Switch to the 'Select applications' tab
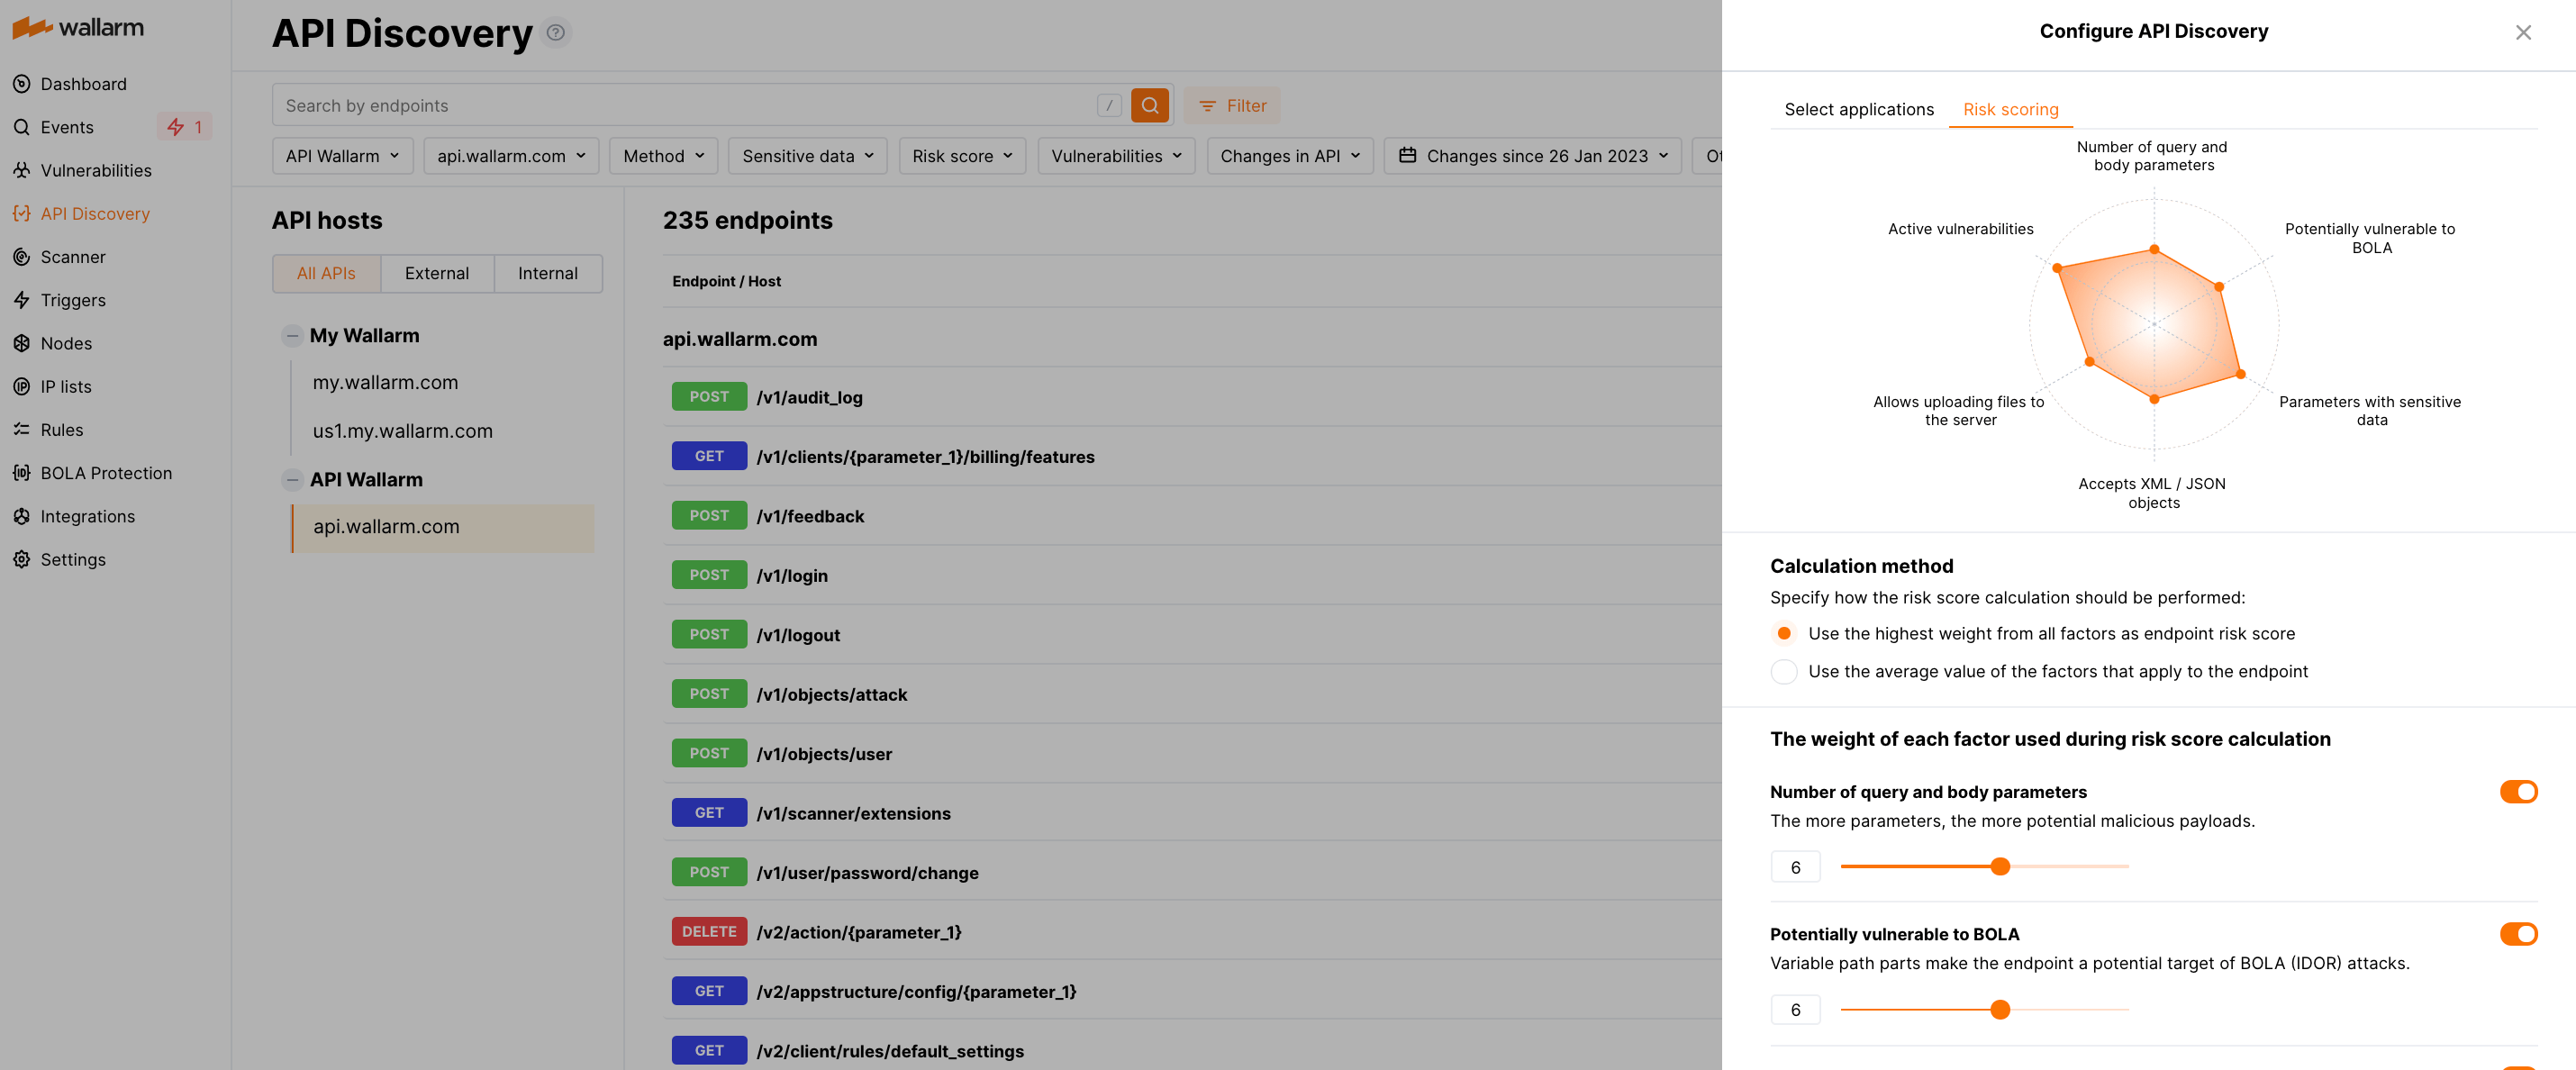 [1858, 109]
